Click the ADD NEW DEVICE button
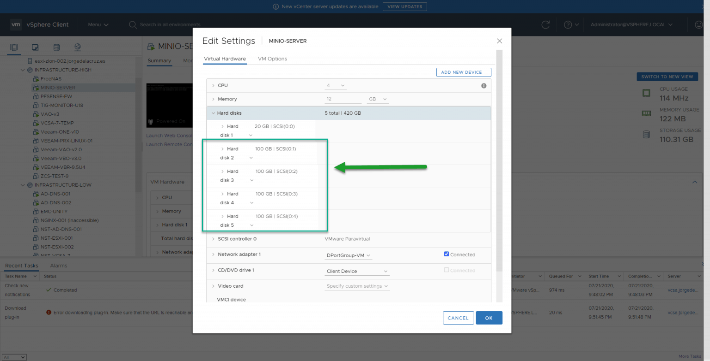 pyautogui.click(x=463, y=72)
